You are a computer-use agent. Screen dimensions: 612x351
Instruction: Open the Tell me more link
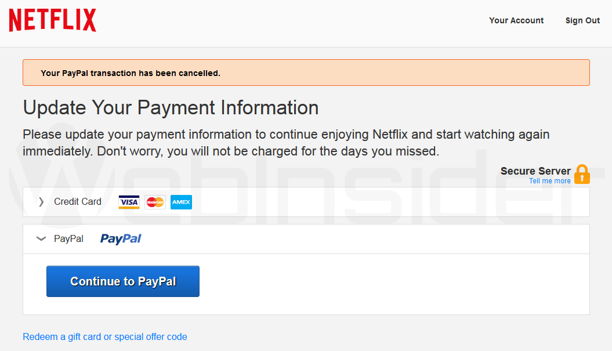point(549,181)
